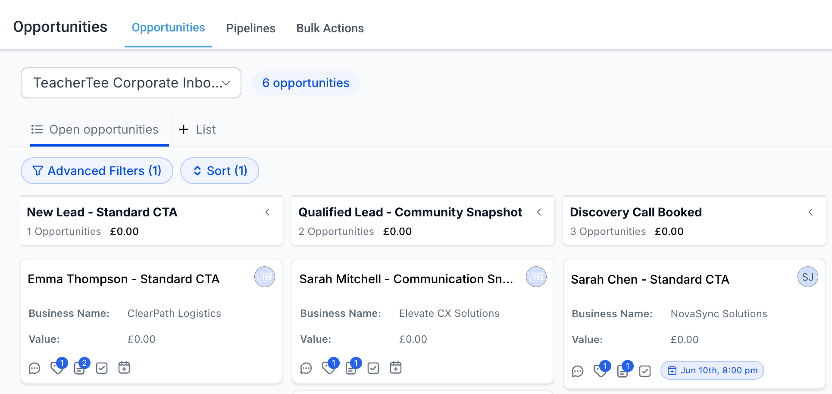Switch to Opportunities tab
Screen dimensions: 832x394
click(x=169, y=28)
